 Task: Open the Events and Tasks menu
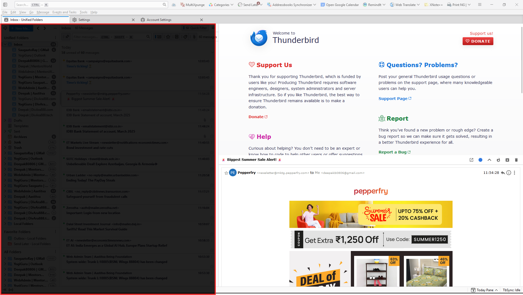pos(64,12)
